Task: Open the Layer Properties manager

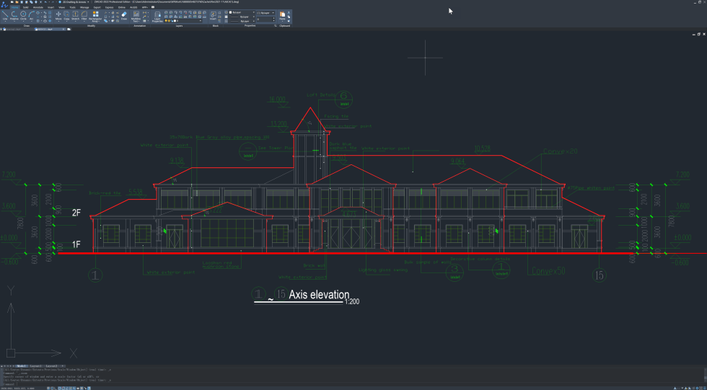Action: [x=157, y=16]
